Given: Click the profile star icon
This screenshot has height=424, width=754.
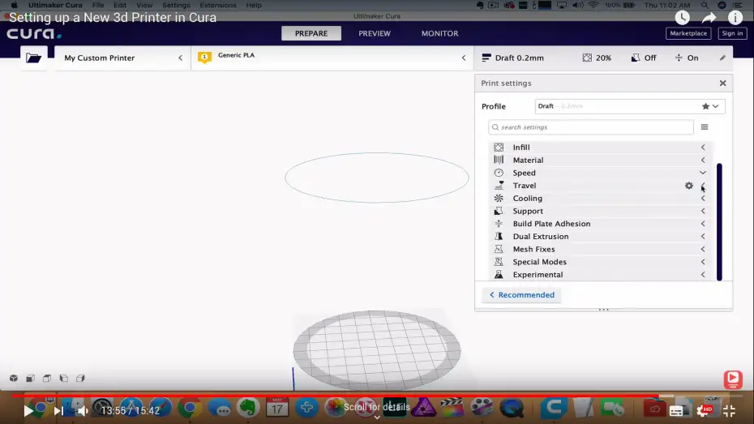Looking at the screenshot, I should click(705, 106).
